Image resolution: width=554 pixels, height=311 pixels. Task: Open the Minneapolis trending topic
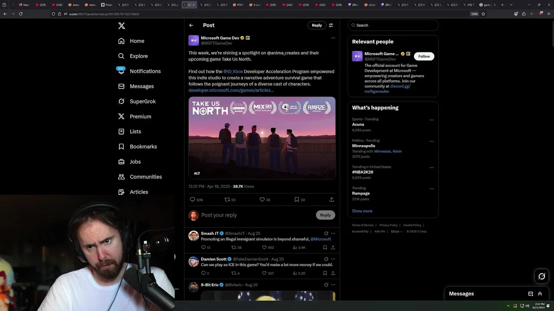[x=364, y=146]
